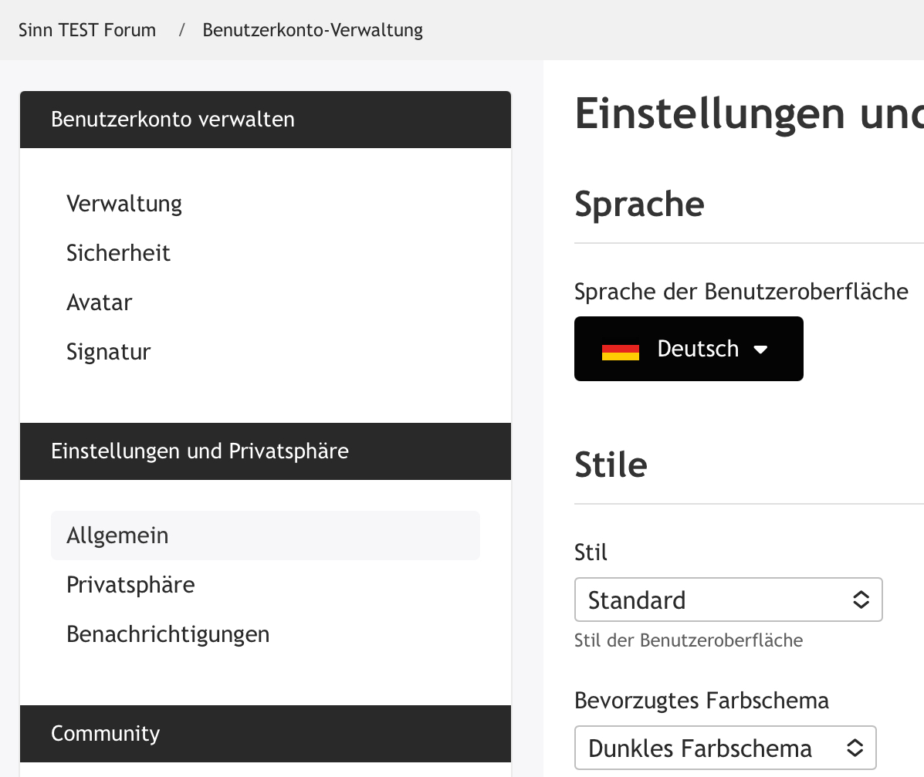Open the Stil select box showing Standard
This screenshot has width=924, height=777.
tap(727, 600)
